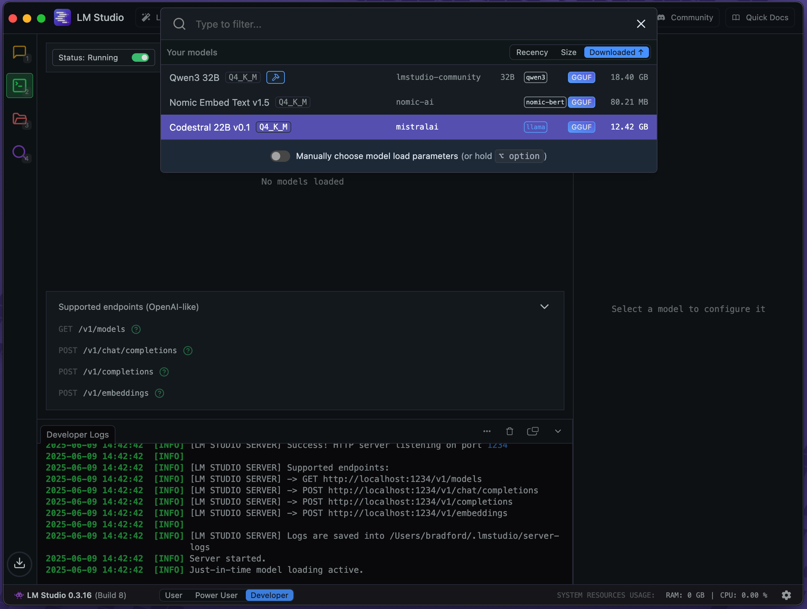Screen dimensions: 807x609
Task: Switch to Power User mode
Action: [x=216, y=595]
